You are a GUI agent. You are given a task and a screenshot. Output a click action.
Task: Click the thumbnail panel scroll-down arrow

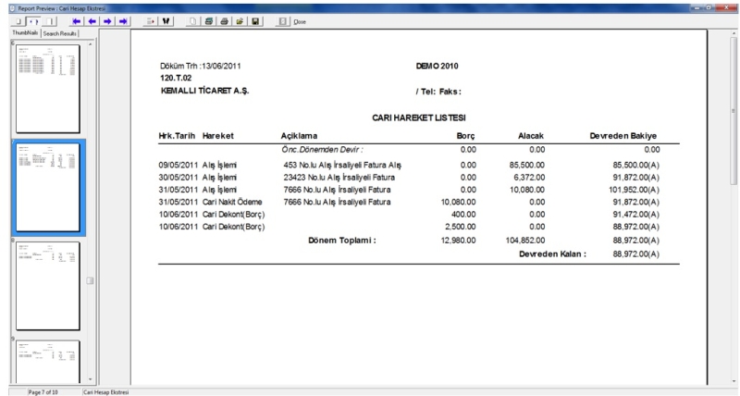pyautogui.click(x=90, y=379)
